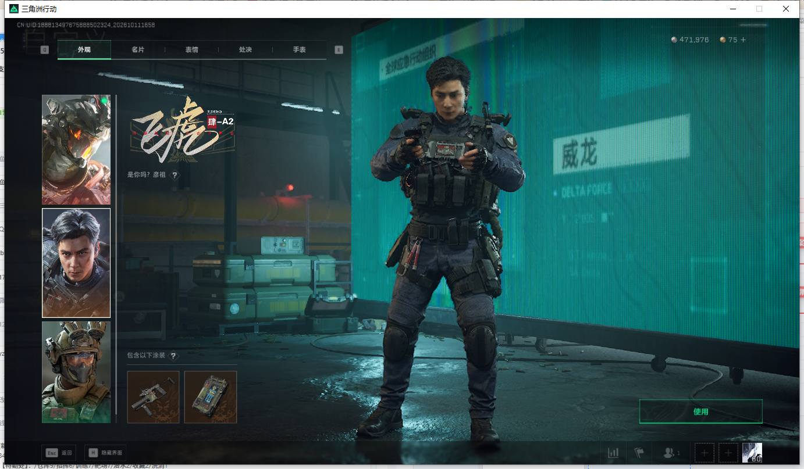The height and width of the screenshot is (469, 804).
Task: Open the 名片 tab
Action: pyautogui.click(x=138, y=50)
